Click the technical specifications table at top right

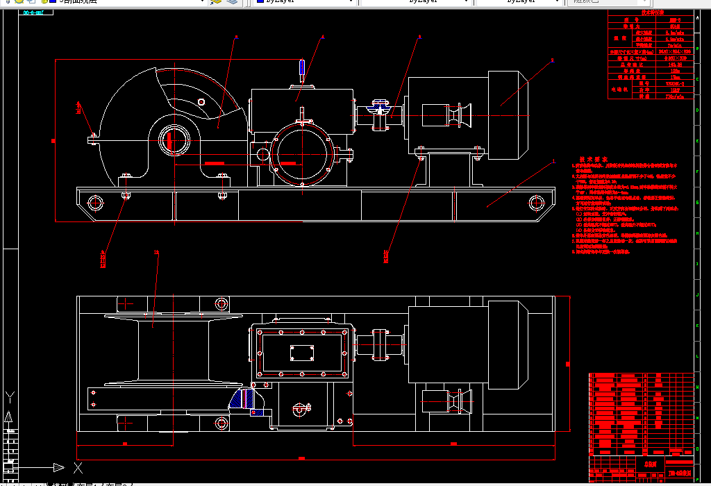(651, 54)
